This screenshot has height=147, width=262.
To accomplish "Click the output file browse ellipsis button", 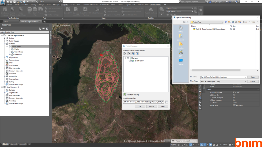I will pos(167,102).
